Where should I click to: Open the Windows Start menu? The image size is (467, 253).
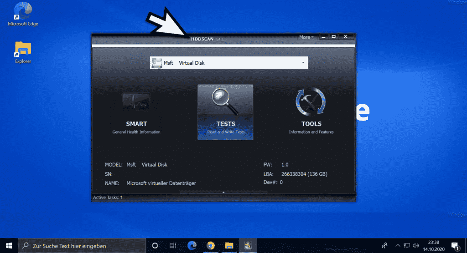9,246
